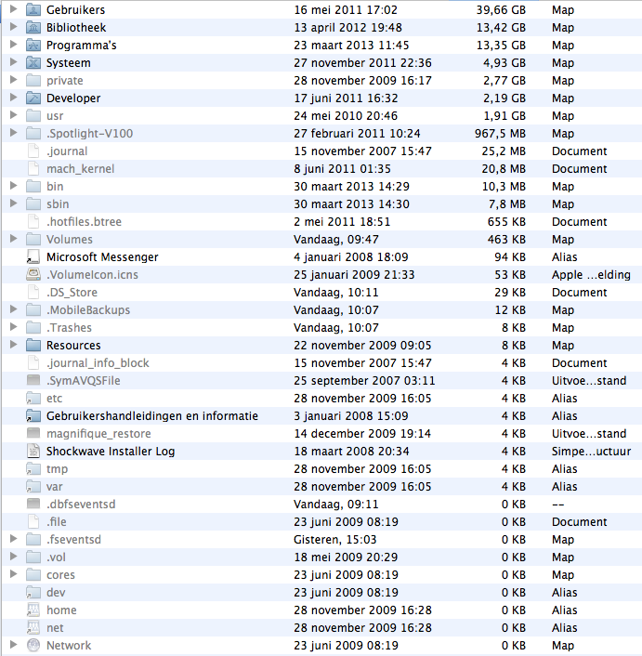This screenshot has width=642, height=656.
Task: Click the etc alias folder icon
Action: point(33,399)
